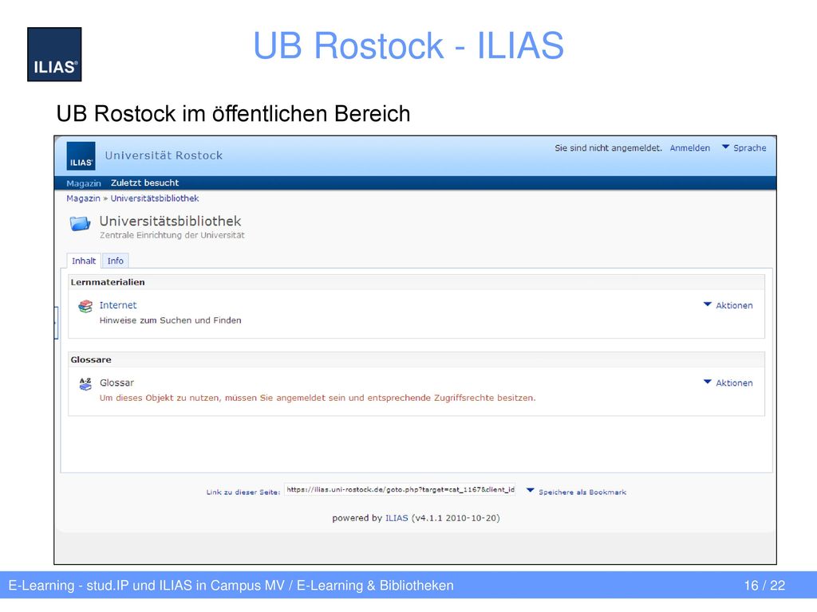Click the red login-required warning text

[318, 398]
